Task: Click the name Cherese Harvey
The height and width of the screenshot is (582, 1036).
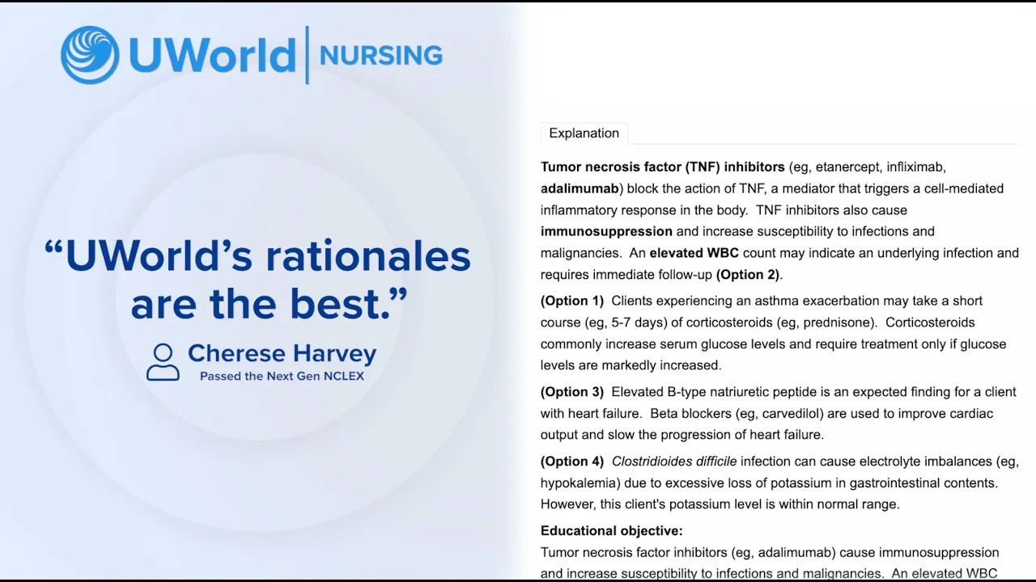Action: (x=282, y=353)
